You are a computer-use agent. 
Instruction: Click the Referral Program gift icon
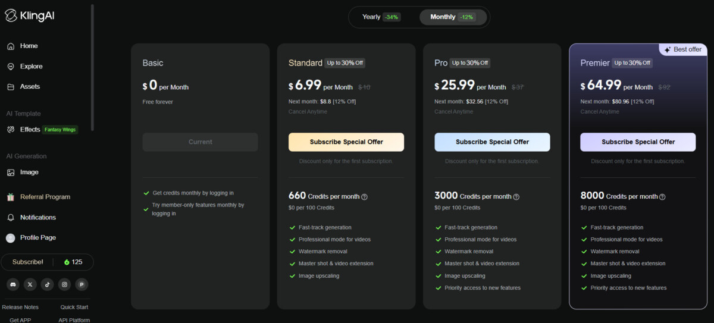pos(11,197)
